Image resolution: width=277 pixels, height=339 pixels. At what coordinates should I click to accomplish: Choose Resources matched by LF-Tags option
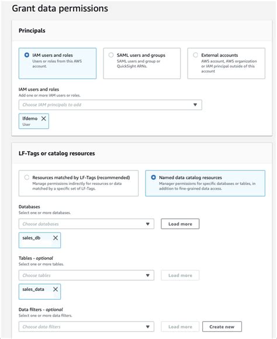(27, 177)
